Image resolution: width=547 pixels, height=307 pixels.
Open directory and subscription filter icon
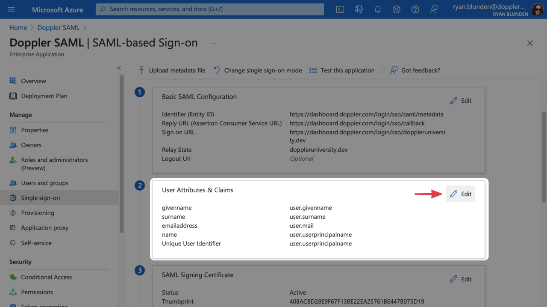(x=359, y=9)
